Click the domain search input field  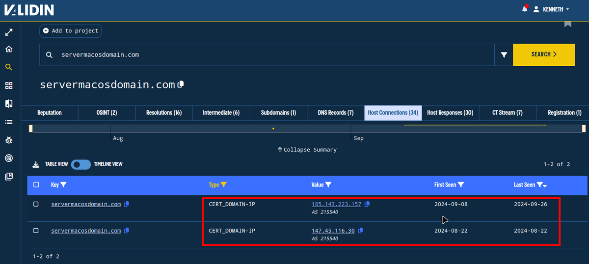(x=267, y=54)
